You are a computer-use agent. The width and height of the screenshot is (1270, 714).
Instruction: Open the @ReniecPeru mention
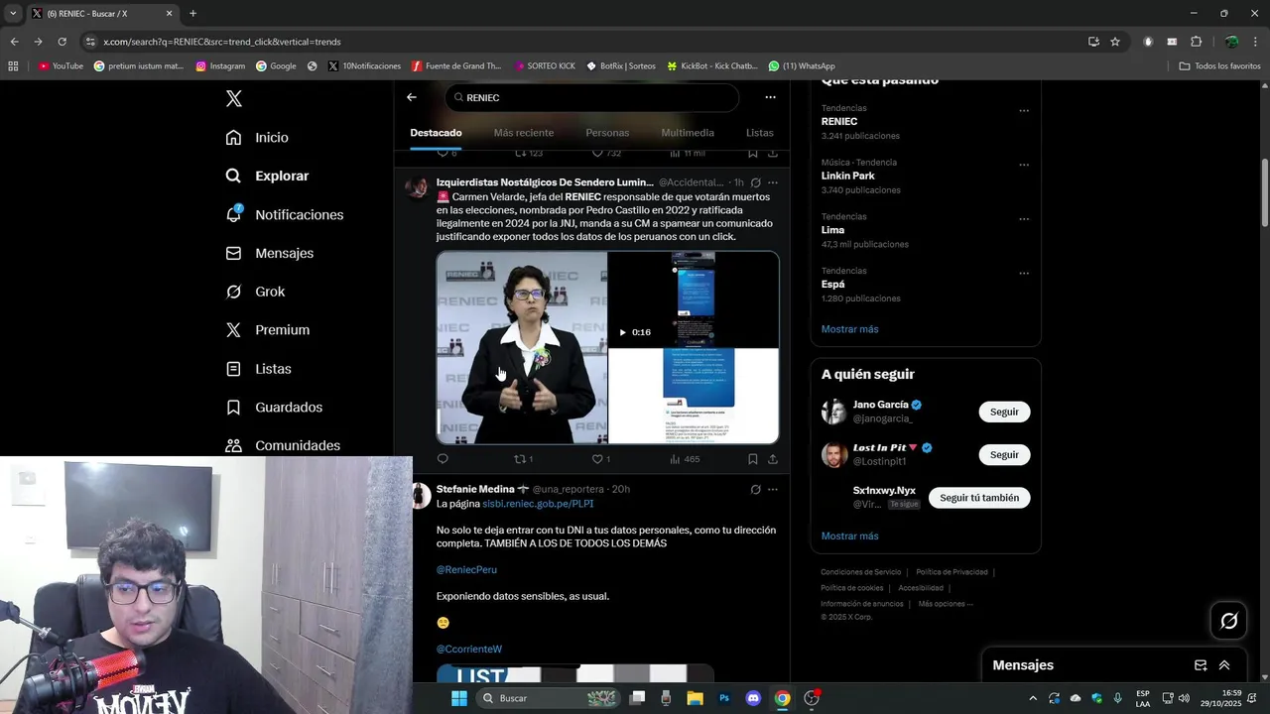pyautogui.click(x=466, y=570)
